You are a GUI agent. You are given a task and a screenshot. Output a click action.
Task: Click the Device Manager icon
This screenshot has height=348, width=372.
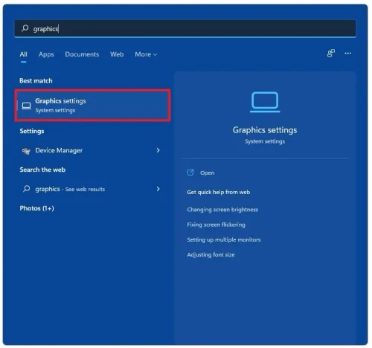coord(26,150)
